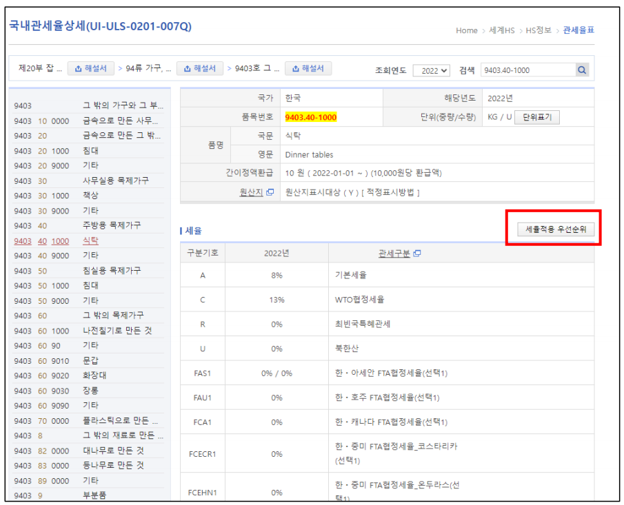Image resolution: width=624 pixels, height=505 pixels.
Task: Select row 9403 60 9020 화장대
Action: (x=88, y=375)
